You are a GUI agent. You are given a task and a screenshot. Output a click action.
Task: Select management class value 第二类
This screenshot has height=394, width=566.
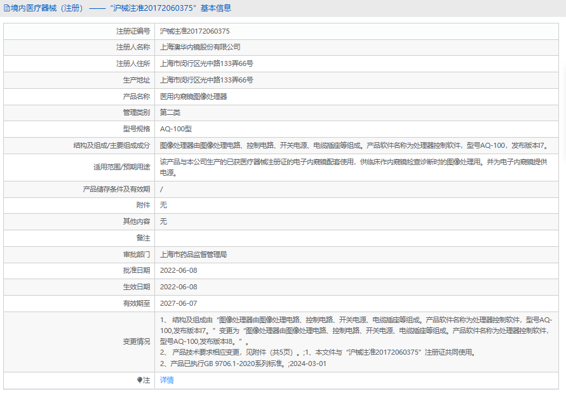(x=170, y=112)
